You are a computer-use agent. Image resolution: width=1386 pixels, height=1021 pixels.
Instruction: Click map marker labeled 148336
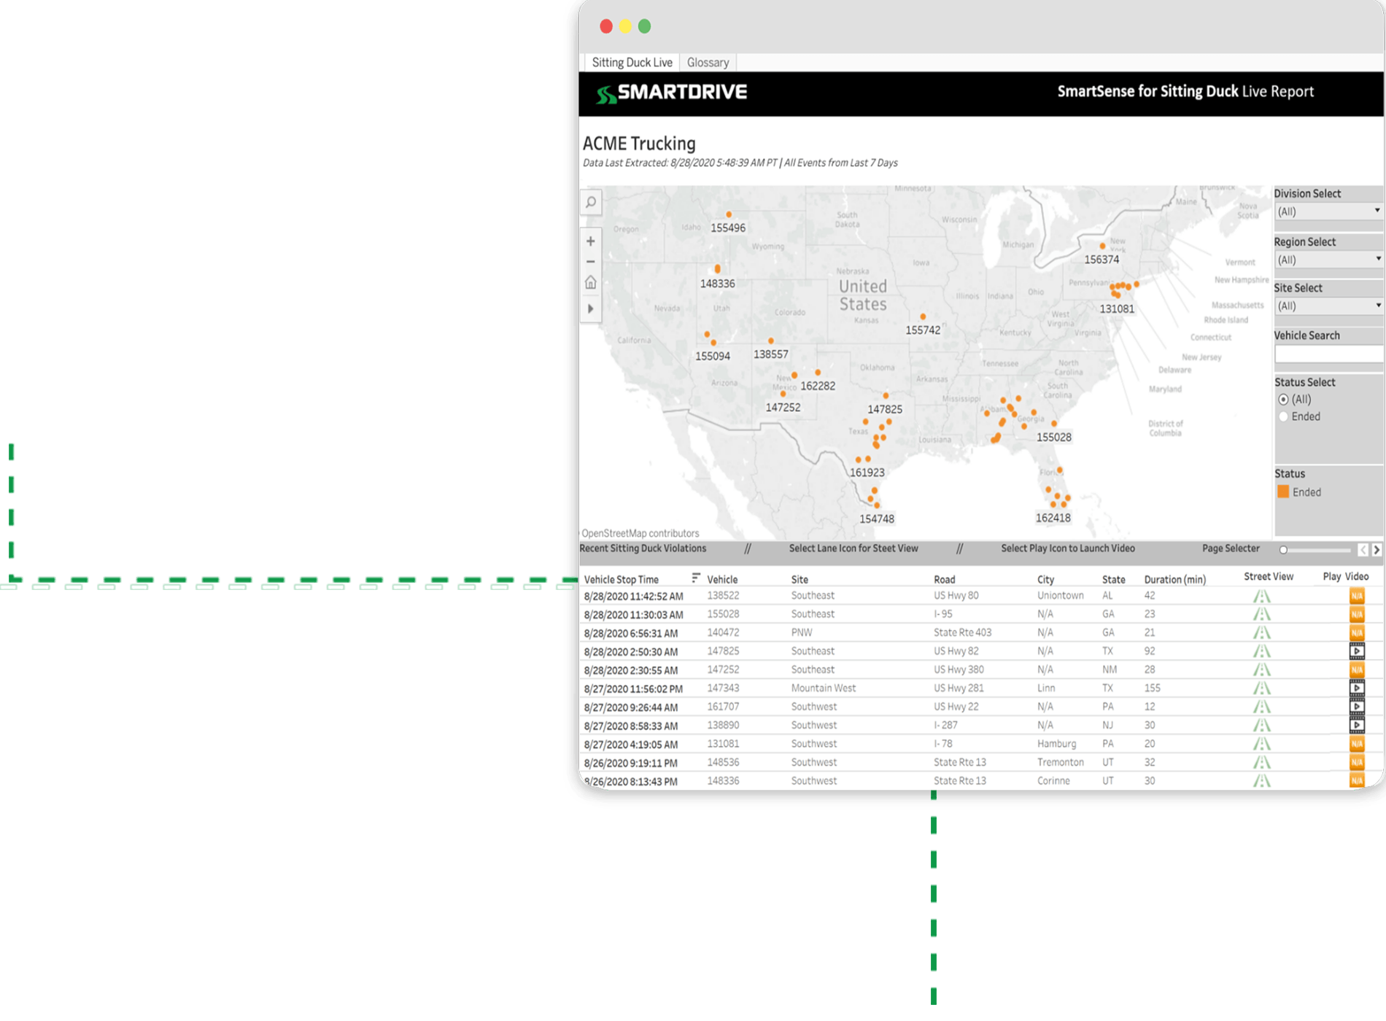718,269
